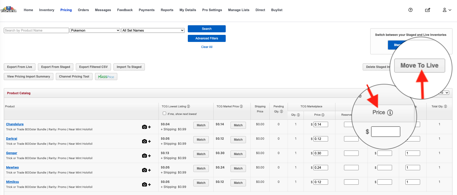Screen dimensions: 457x195
Task: Open View Pricing Import Summary
Action: point(29,77)
